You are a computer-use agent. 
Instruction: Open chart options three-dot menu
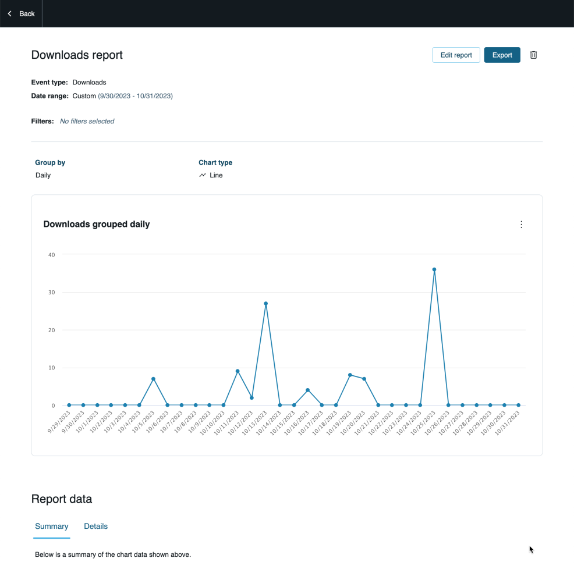point(521,225)
